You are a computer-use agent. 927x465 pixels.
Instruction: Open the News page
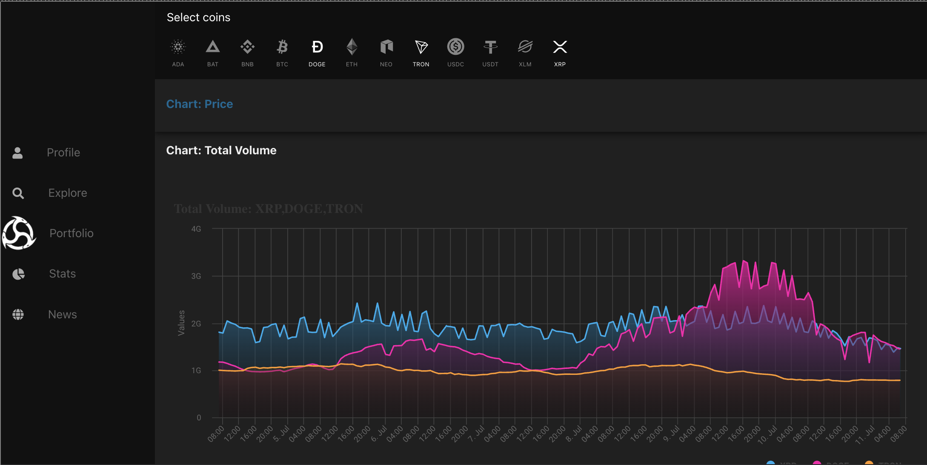[62, 315]
